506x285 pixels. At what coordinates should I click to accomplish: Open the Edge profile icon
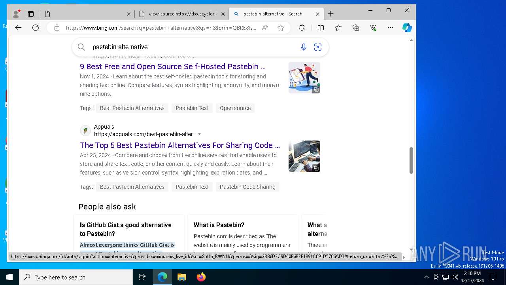16,14
